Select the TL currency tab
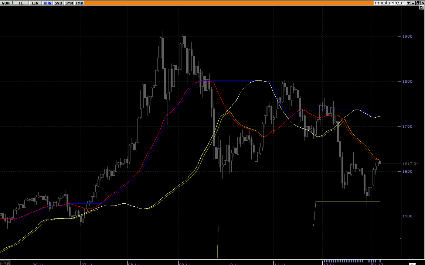This screenshot has width=425, height=265. click(x=21, y=3)
